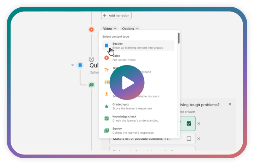Remove the first answer with its X
Viewport: 254px width, 165px height.
[199, 123]
